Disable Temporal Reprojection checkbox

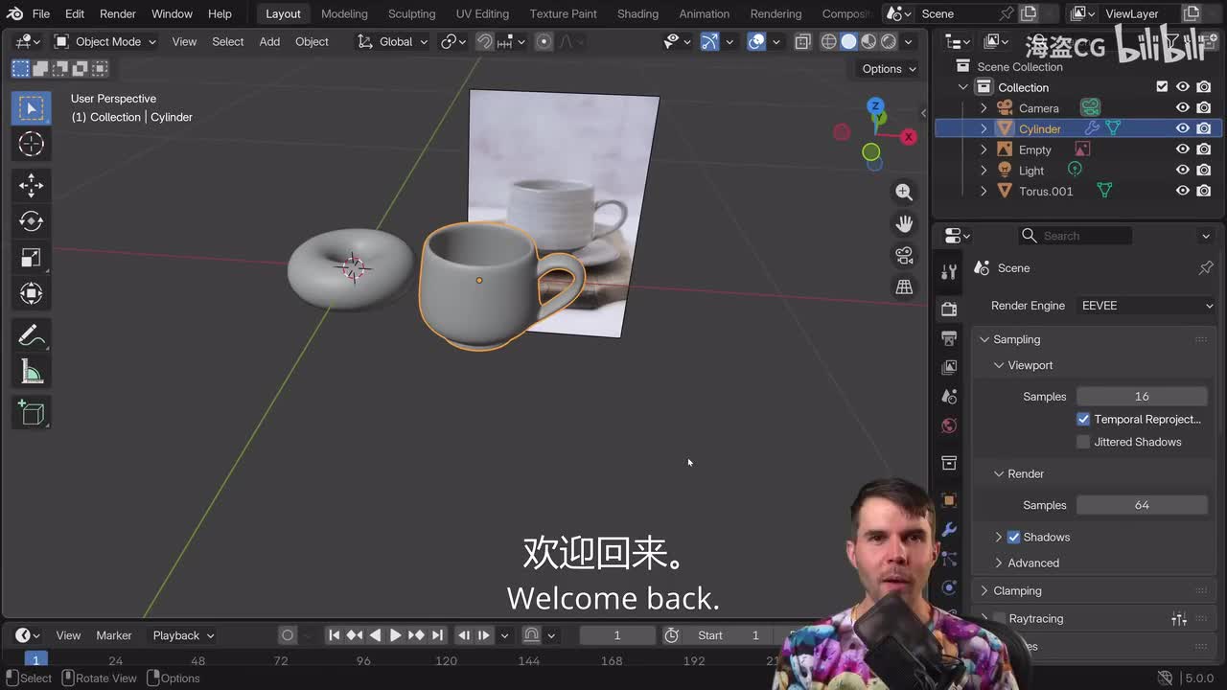(1083, 419)
